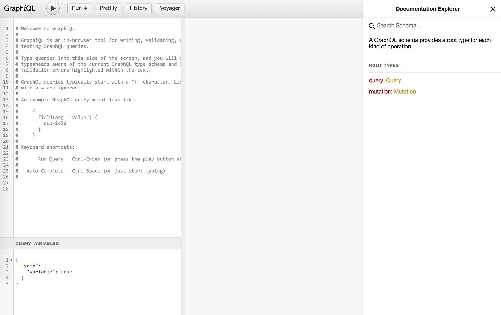Click the '# with a # are ignored.' line
Viewport: 501px width, 315px height.
click(48, 88)
